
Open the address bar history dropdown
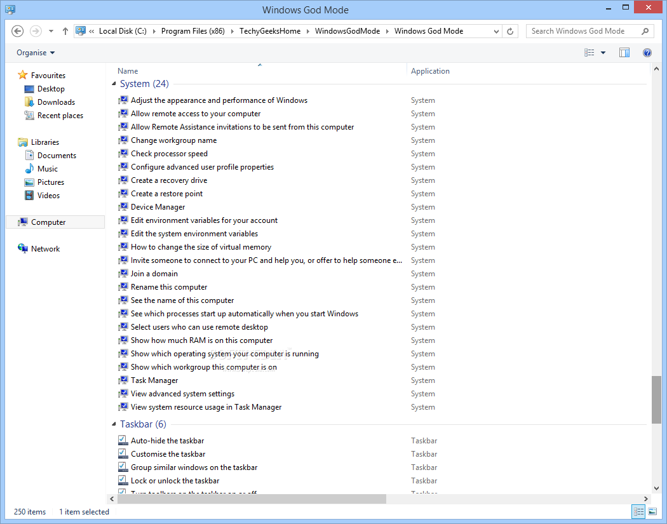point(496,31)
